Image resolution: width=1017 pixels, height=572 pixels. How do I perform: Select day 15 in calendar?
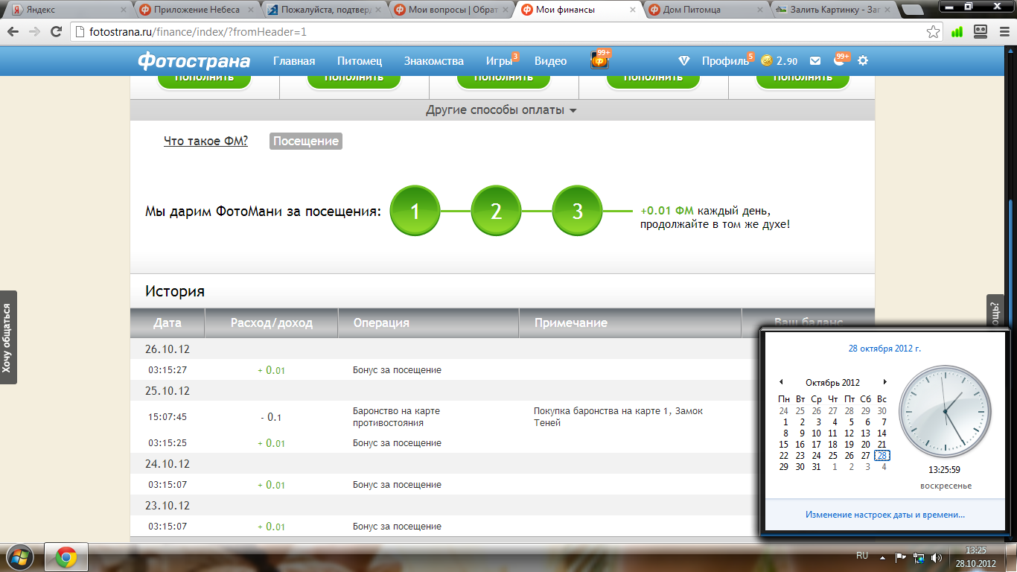(783, 445)
